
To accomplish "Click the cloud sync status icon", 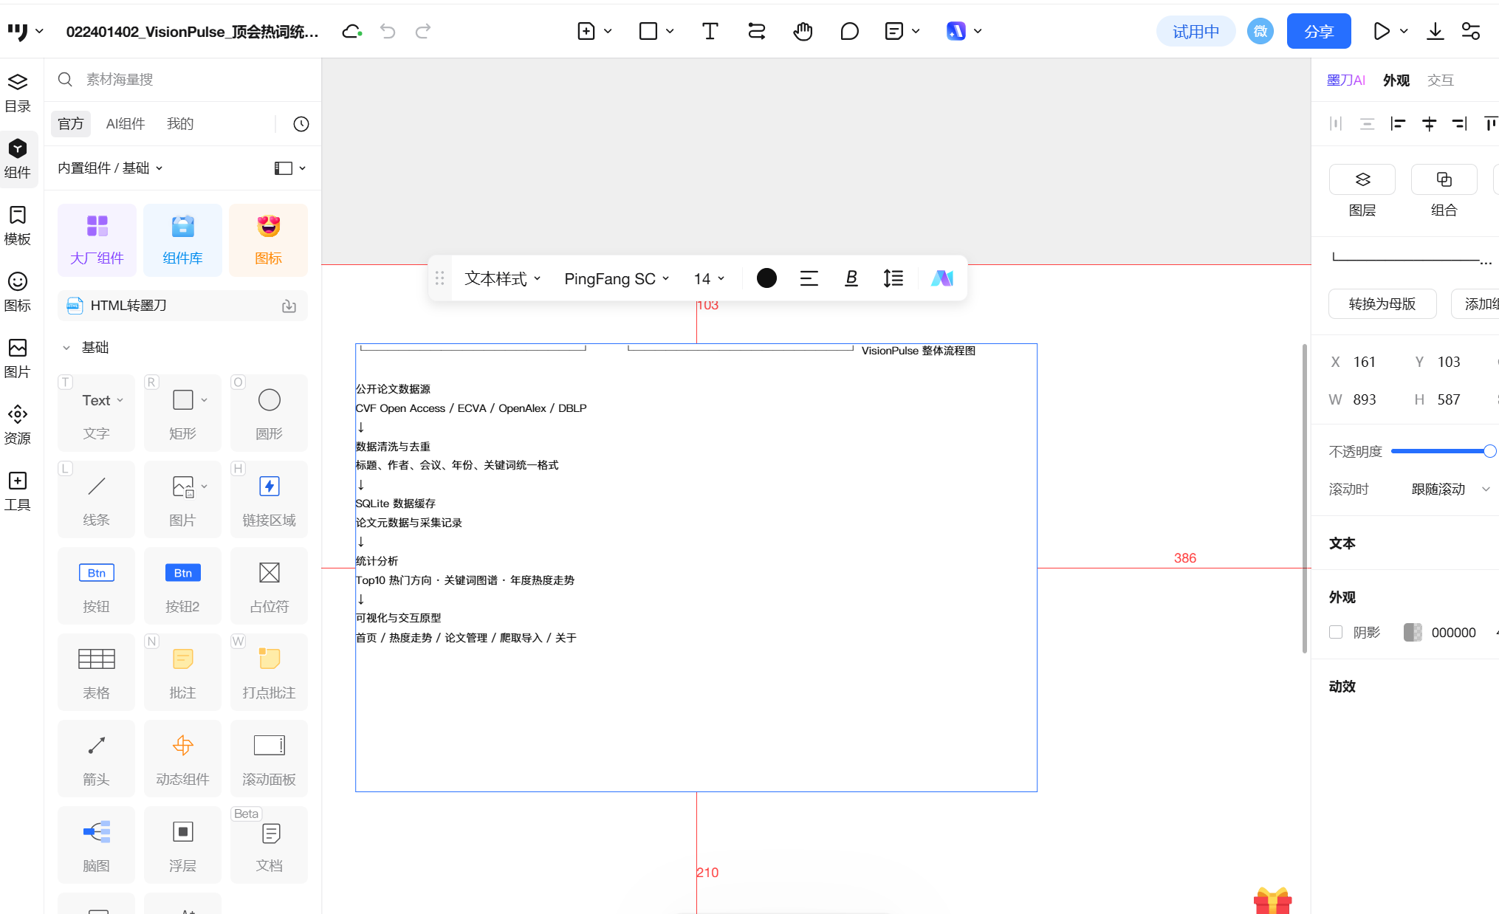I will point(352,31).
